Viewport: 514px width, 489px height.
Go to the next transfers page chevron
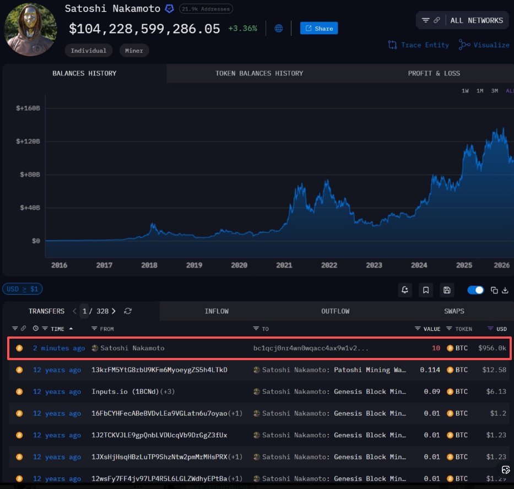pyautogui.click(x=113, y=311)
